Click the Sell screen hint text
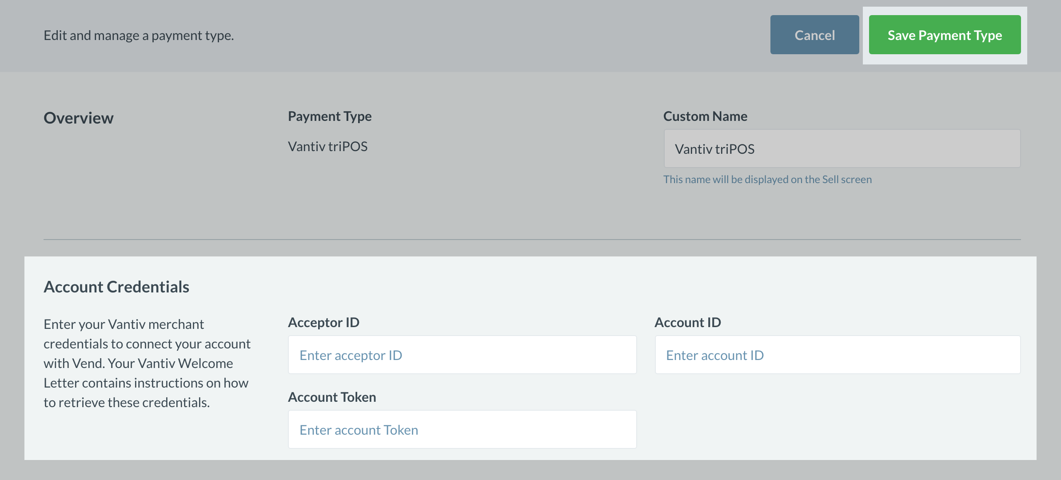The image size is (1061, 480). [767, 180]
